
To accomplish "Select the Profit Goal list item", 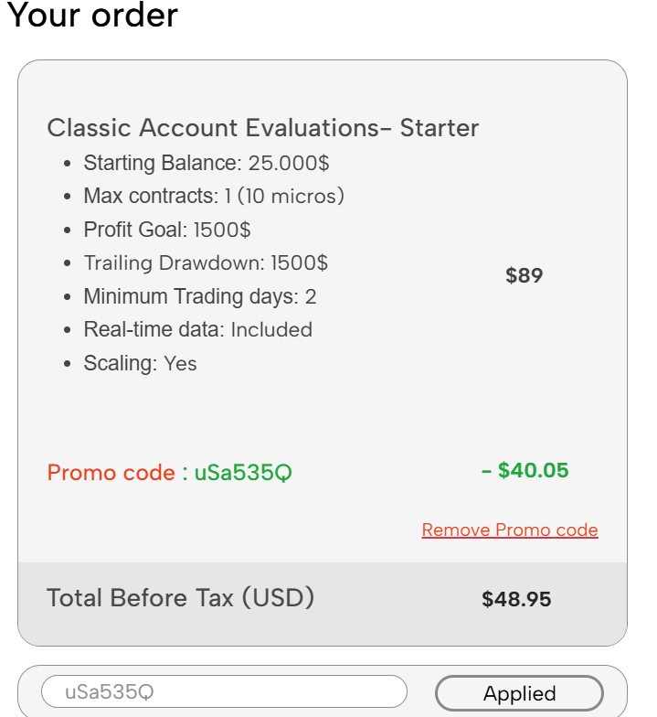I will point(166,230).
